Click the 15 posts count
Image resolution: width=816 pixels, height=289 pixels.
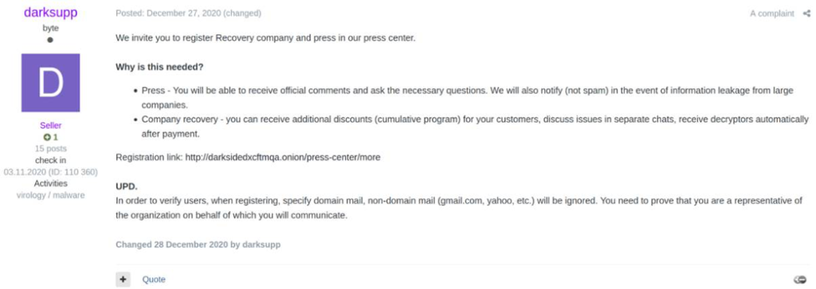pyautogui.click(x=50, y=149)
